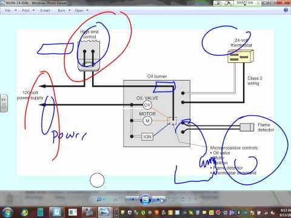Viewport: 291px width, 218px height.
Task: Go to the previous picture
Action: 132,199
